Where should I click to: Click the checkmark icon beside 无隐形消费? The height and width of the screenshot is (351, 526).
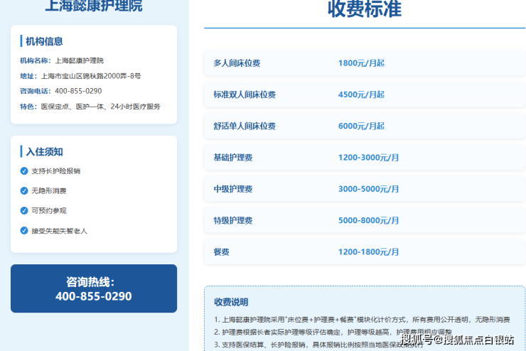coord(24,190)
